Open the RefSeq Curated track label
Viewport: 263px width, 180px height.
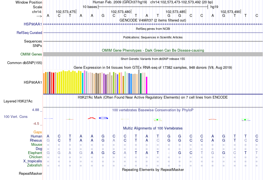tap(29, 33)
